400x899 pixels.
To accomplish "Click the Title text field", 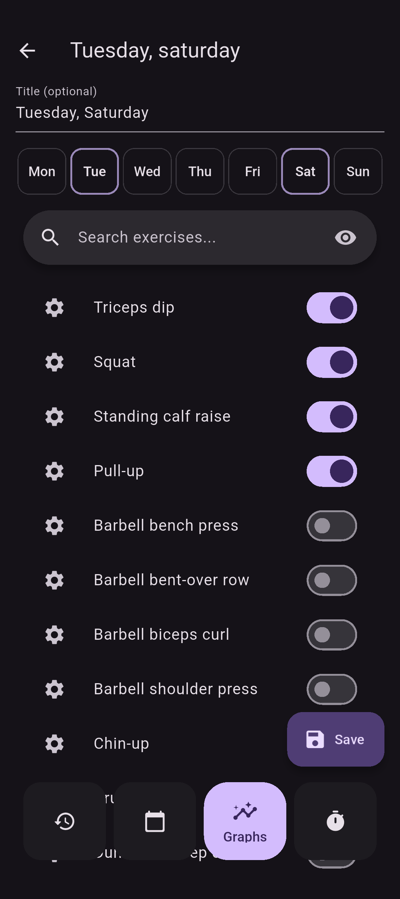I will point(200,113).
